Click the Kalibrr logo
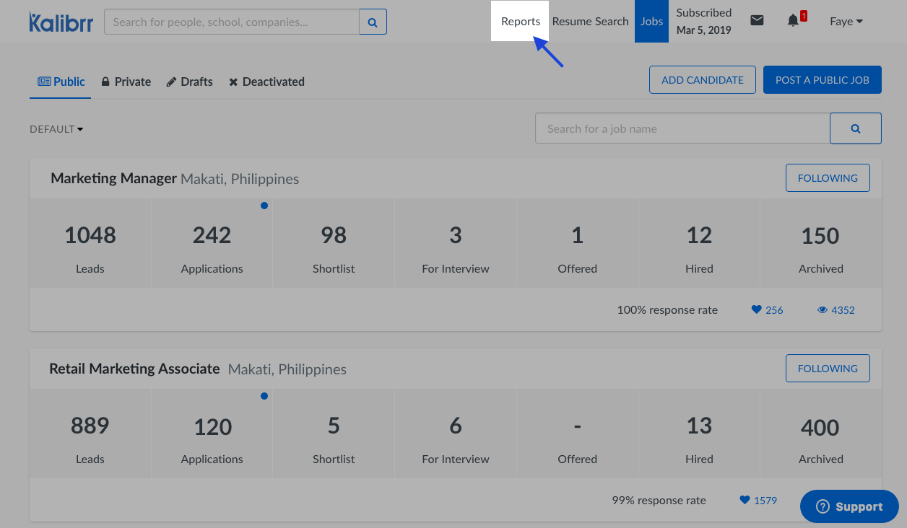 click(60, 22)
